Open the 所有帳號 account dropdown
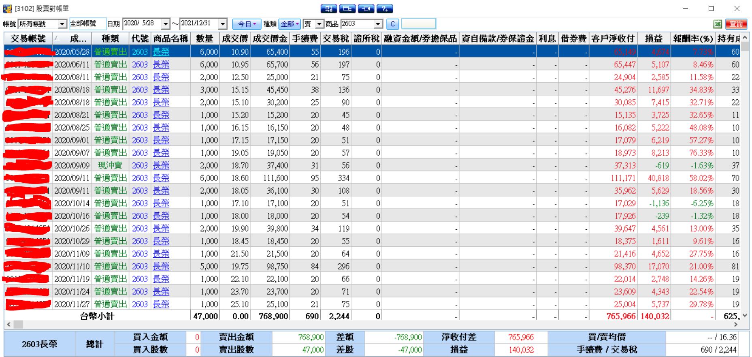Viewport: 752px width, 357px height. (62, 24)
